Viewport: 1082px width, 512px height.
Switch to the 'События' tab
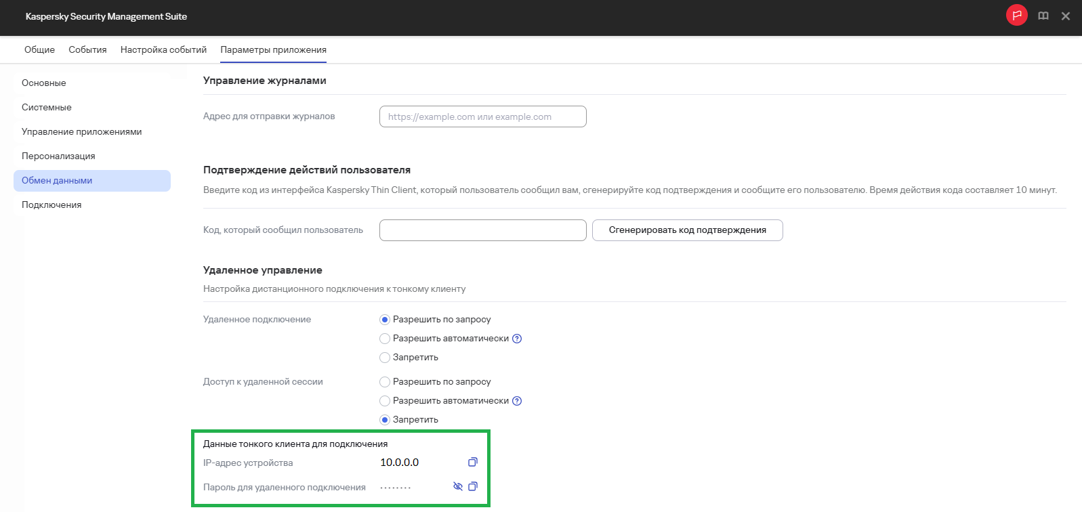pyautogui.click(x=87, y=50)
